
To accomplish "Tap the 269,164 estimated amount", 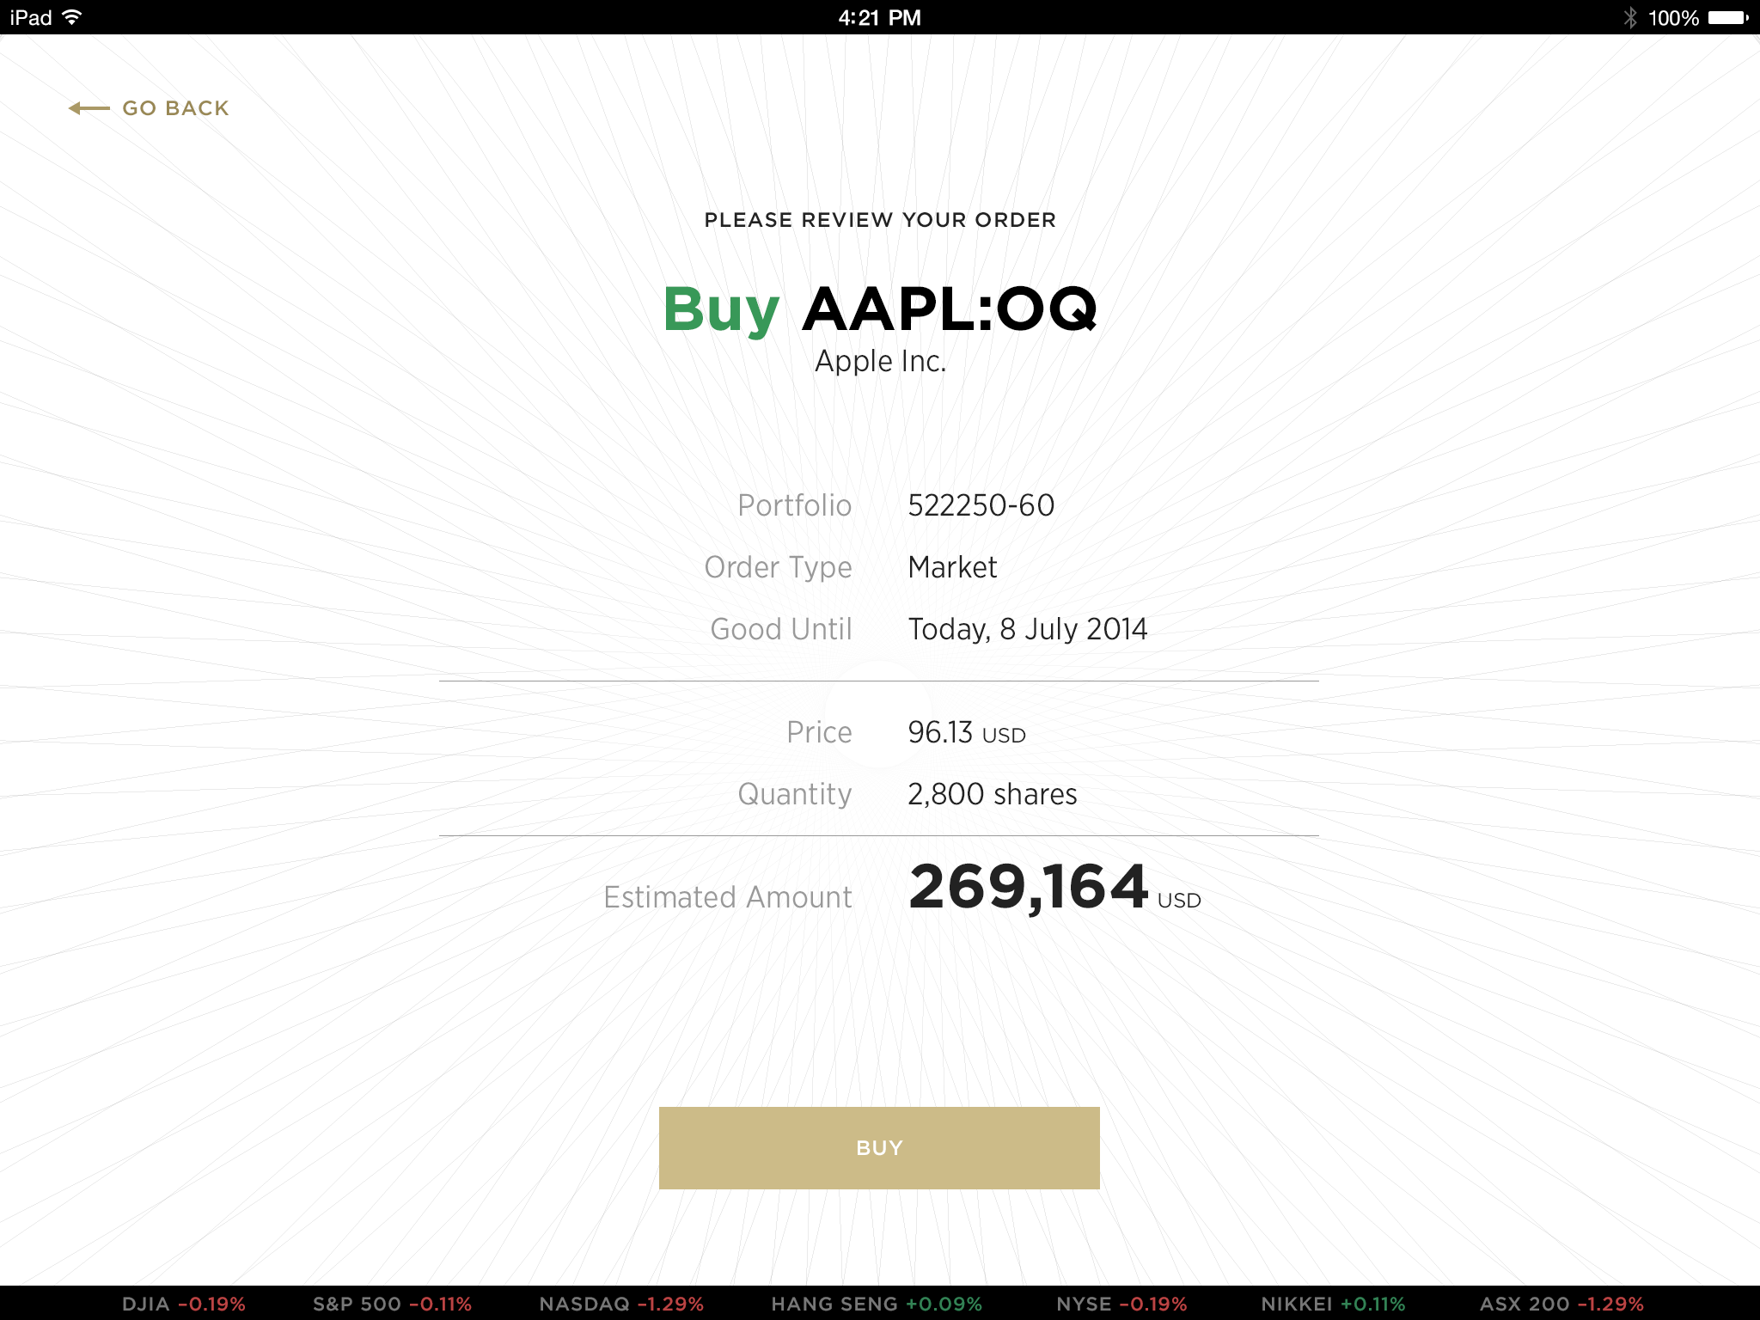I will point(1029,888).
